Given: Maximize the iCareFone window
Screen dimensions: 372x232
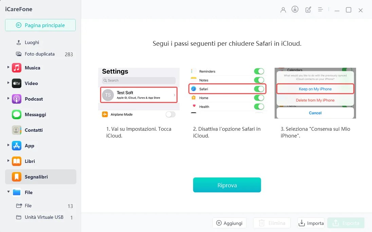Looking at the screenshot, I should click(349, 10).
